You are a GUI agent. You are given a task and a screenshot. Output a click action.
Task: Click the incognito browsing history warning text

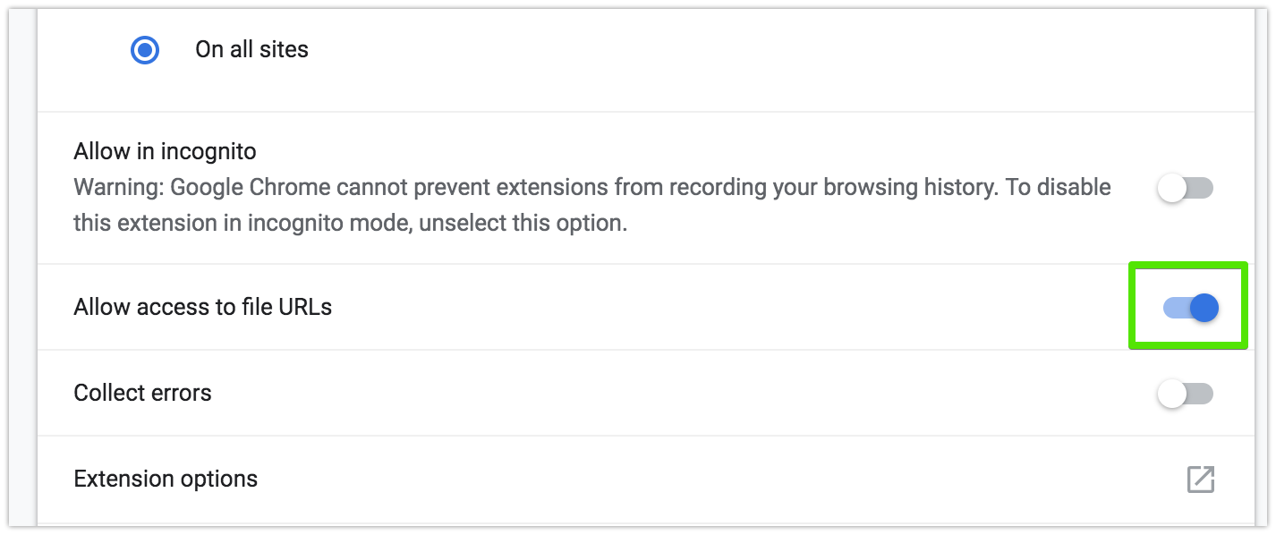[x=592, y=205]
